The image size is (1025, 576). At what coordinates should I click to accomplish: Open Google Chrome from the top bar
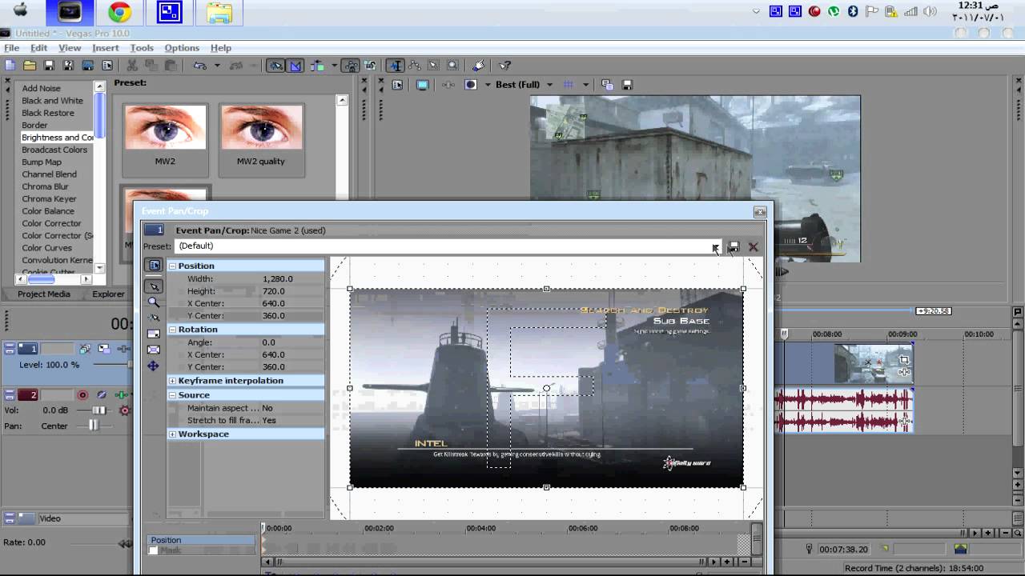120,12
